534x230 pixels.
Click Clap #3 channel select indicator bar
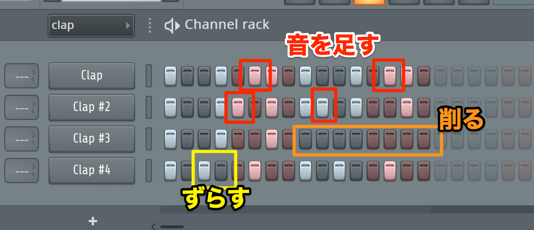click(x=149, y=138)
